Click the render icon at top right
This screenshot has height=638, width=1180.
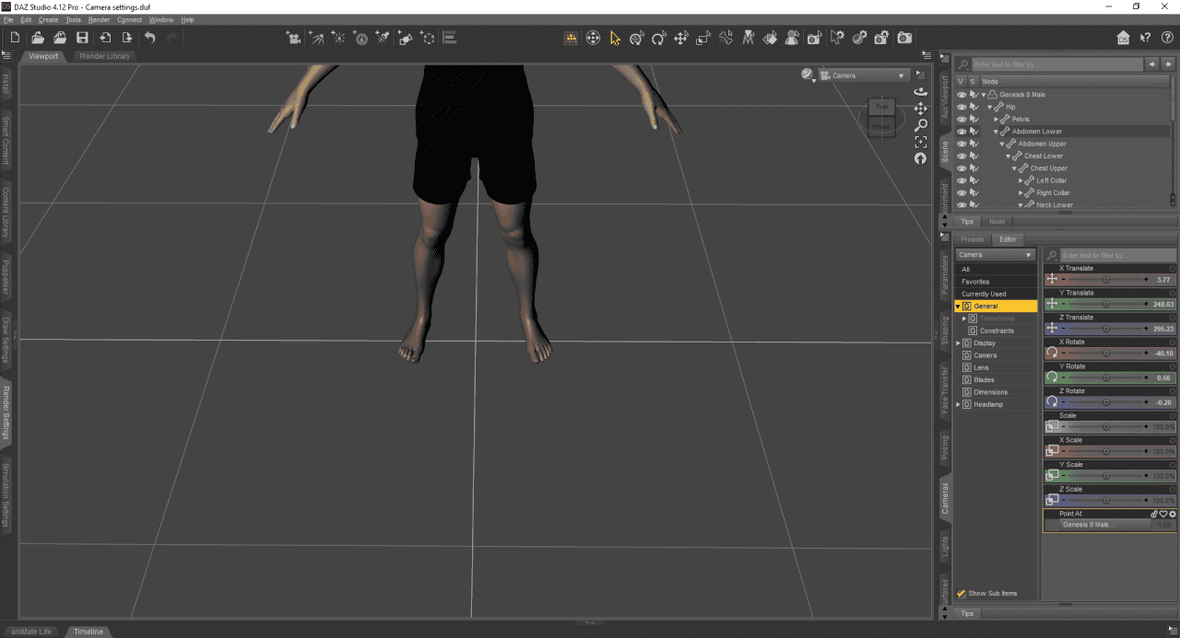(903, 38)
